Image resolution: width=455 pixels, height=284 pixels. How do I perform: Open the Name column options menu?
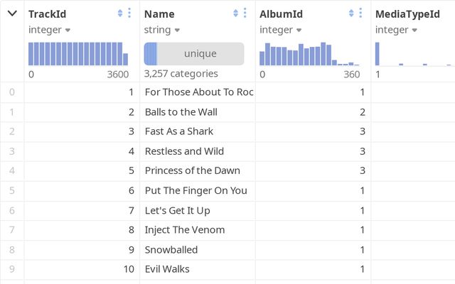click(245, 13)
